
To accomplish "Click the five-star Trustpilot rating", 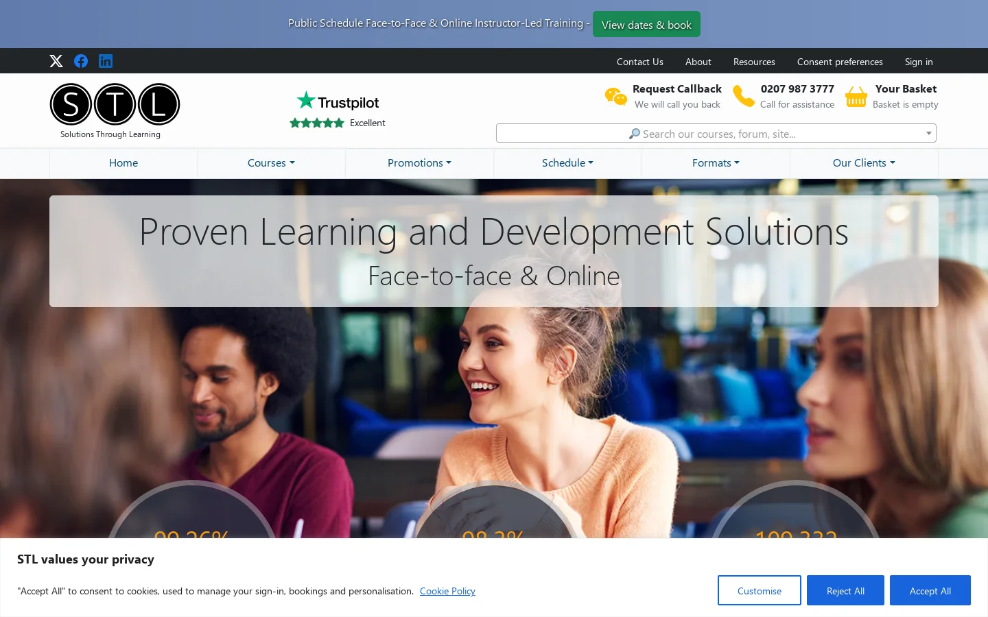I will (317, 123).
